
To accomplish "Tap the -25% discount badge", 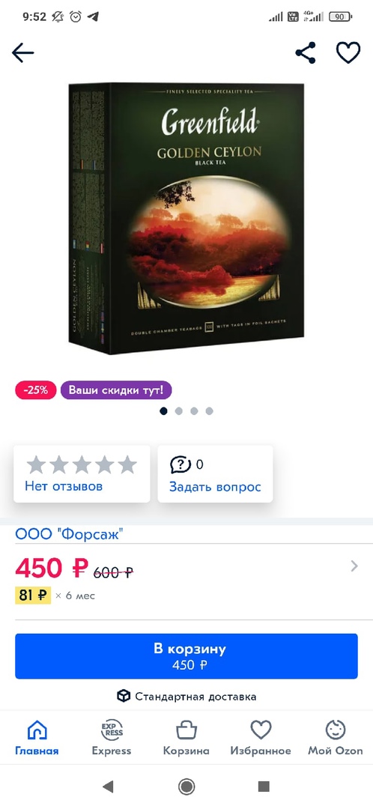I will [x=35, y=390].
